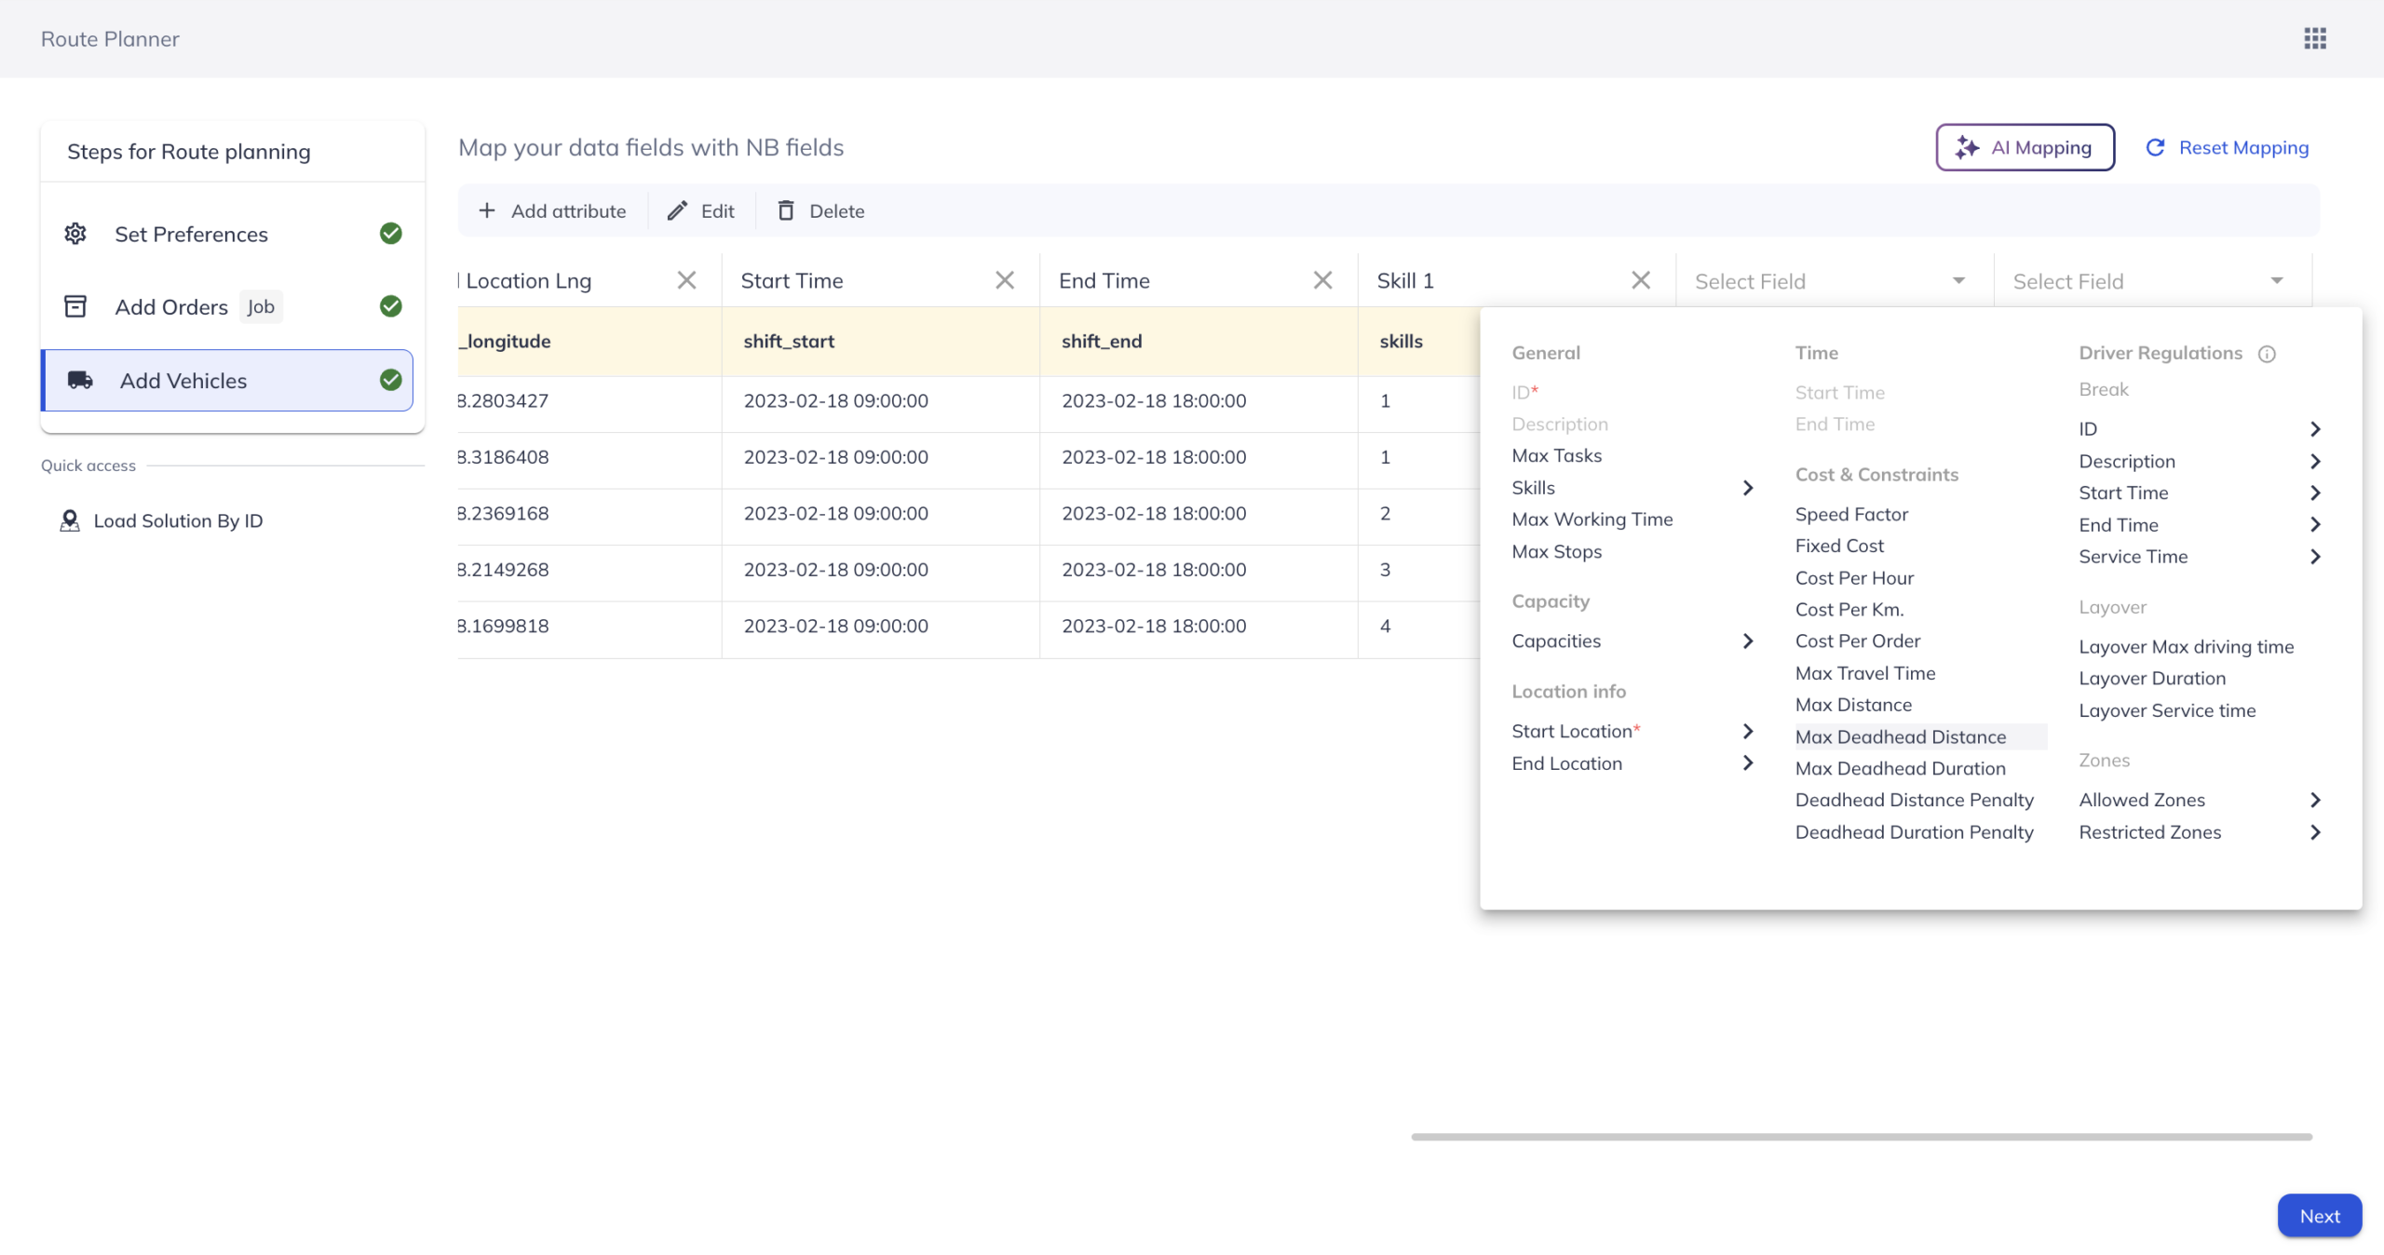Choose Cost Per Hour field
2384x1255 pixels.
coord(1854,578)
